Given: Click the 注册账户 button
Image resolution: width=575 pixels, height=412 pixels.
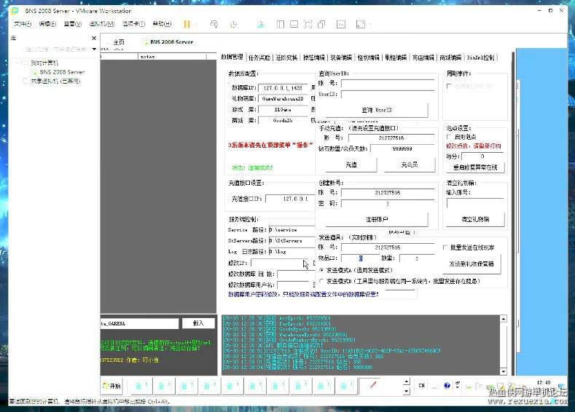Looking at the screenshot, I should [376, 219].
